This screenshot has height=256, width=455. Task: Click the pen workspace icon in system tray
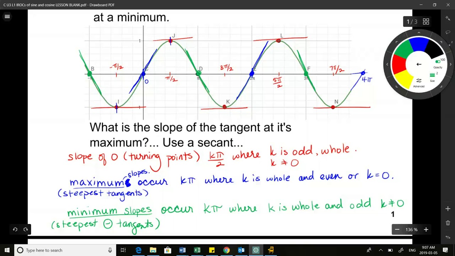(401, 250)
